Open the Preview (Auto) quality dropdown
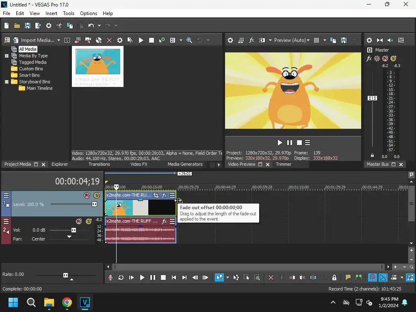The image size is (416, 312). tap(292, 40)
